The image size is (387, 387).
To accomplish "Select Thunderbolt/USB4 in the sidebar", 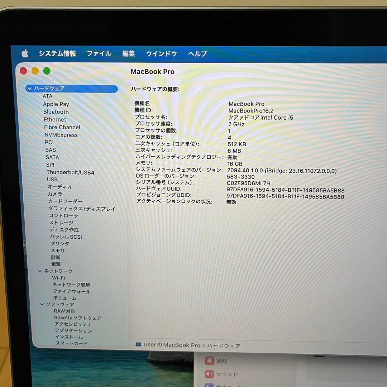I will (70, 172).
